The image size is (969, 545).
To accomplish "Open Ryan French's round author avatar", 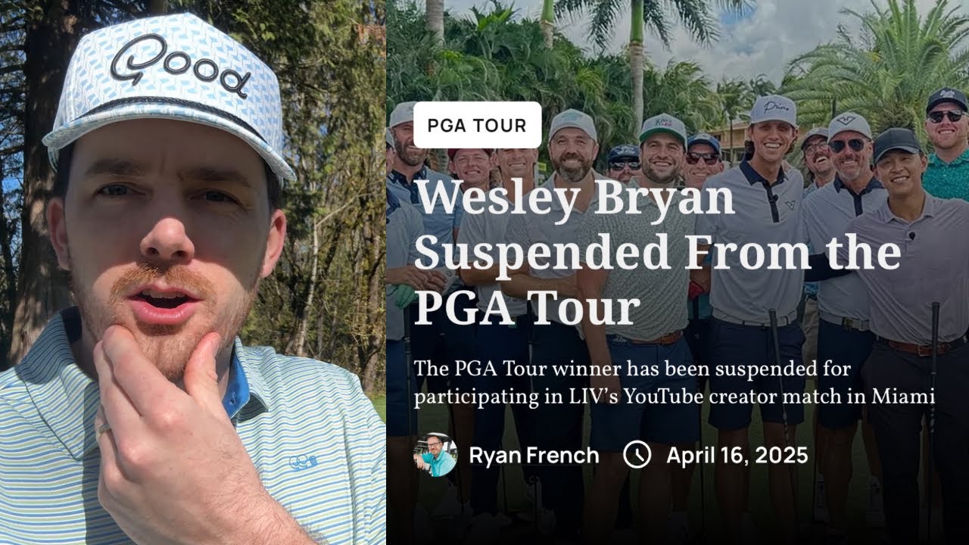I will [x=435, y=455].
